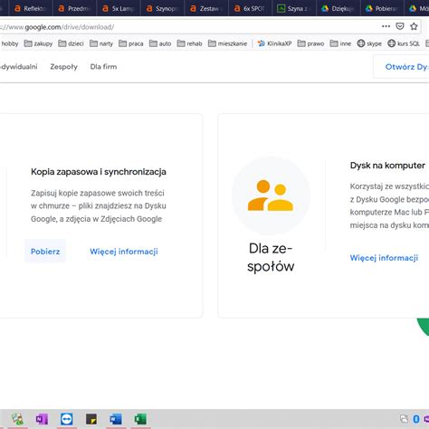Click the Save to Pocket icon

tap(400, 26)
